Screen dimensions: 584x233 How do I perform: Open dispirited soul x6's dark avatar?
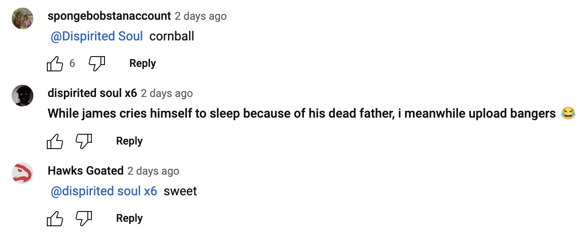(x=23, y=96)
